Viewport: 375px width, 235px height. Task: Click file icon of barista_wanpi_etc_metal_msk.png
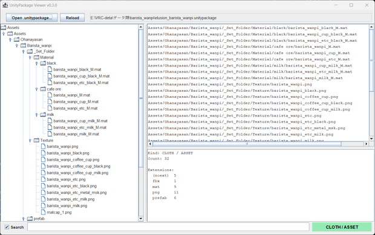point(43,193)
